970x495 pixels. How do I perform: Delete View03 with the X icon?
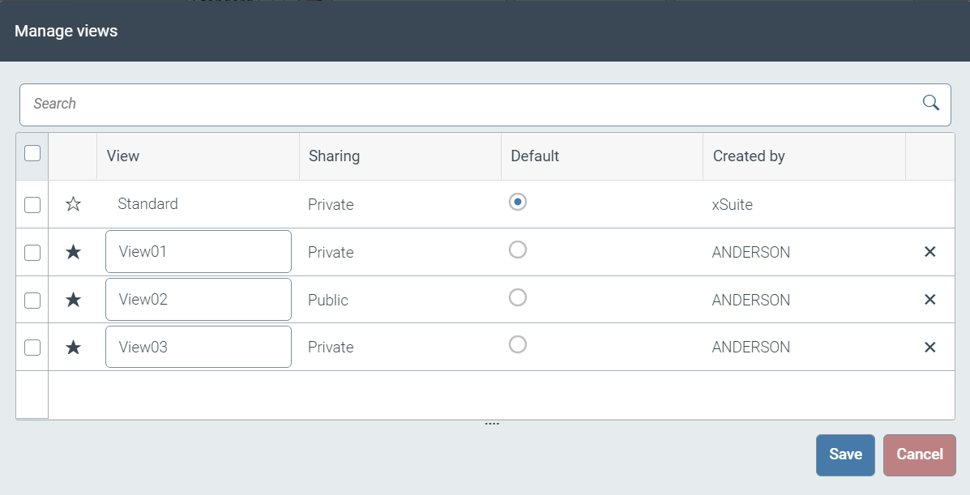tap(929, 348)
